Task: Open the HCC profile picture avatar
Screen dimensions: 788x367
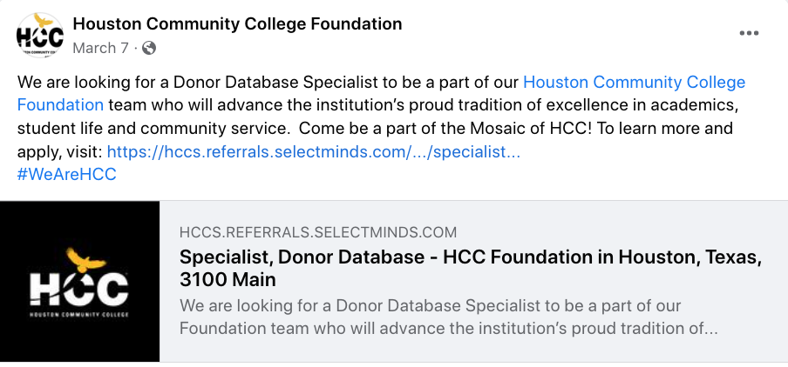Action: [40, 35]
